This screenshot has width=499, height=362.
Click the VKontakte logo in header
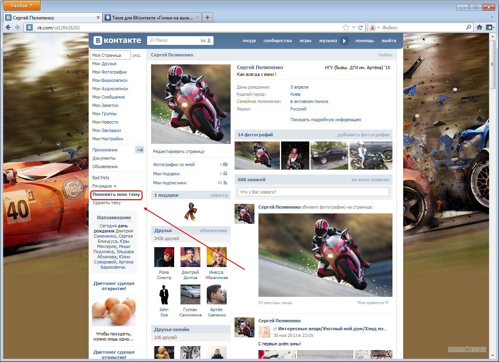click(117, 41)
